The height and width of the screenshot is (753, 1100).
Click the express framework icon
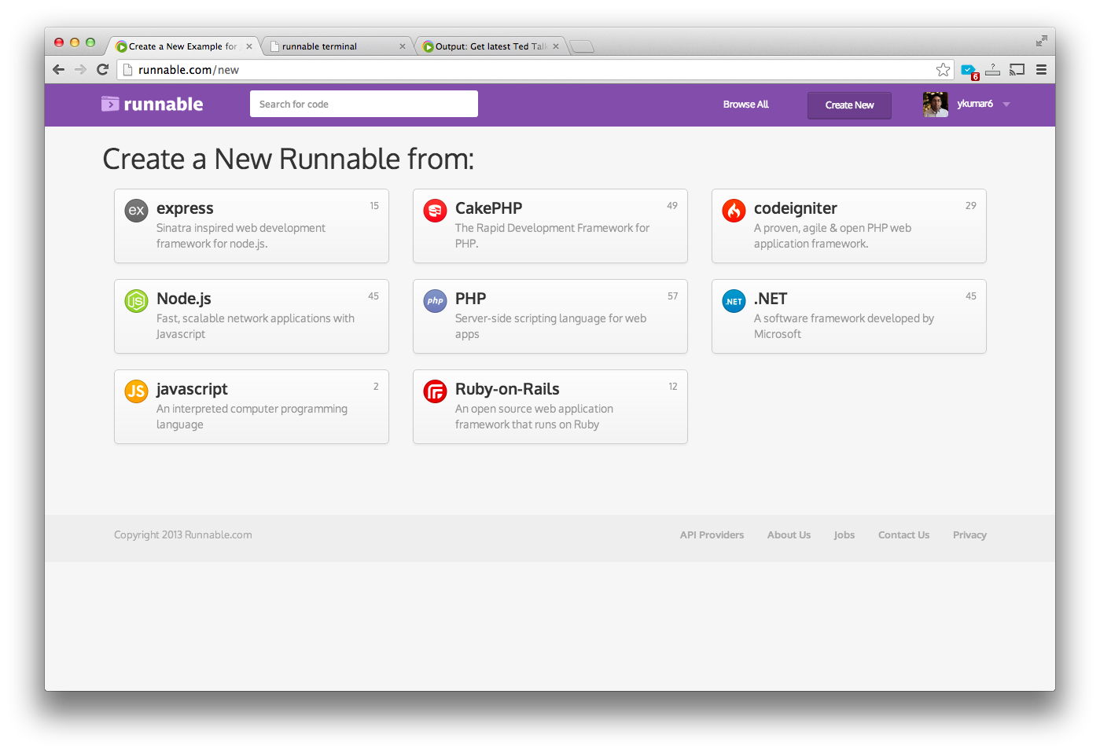[x=136, y=210]
